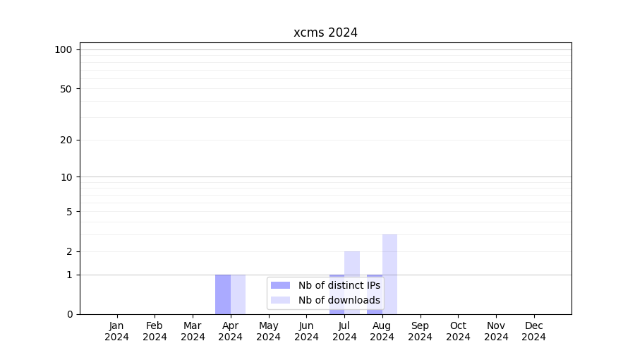Select the 'Sep 2024' x-axis label
This screenshot has width=635, height=353.
coord(420,331)
